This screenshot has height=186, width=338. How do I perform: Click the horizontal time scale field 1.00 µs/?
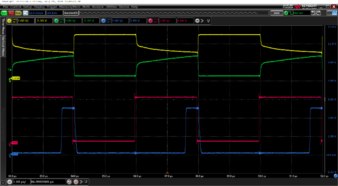coord(20,182)
